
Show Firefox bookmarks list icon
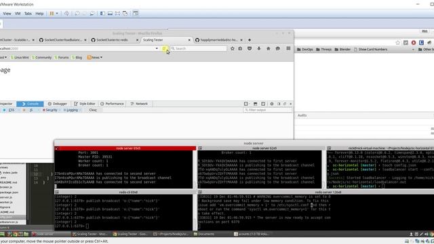240,48
